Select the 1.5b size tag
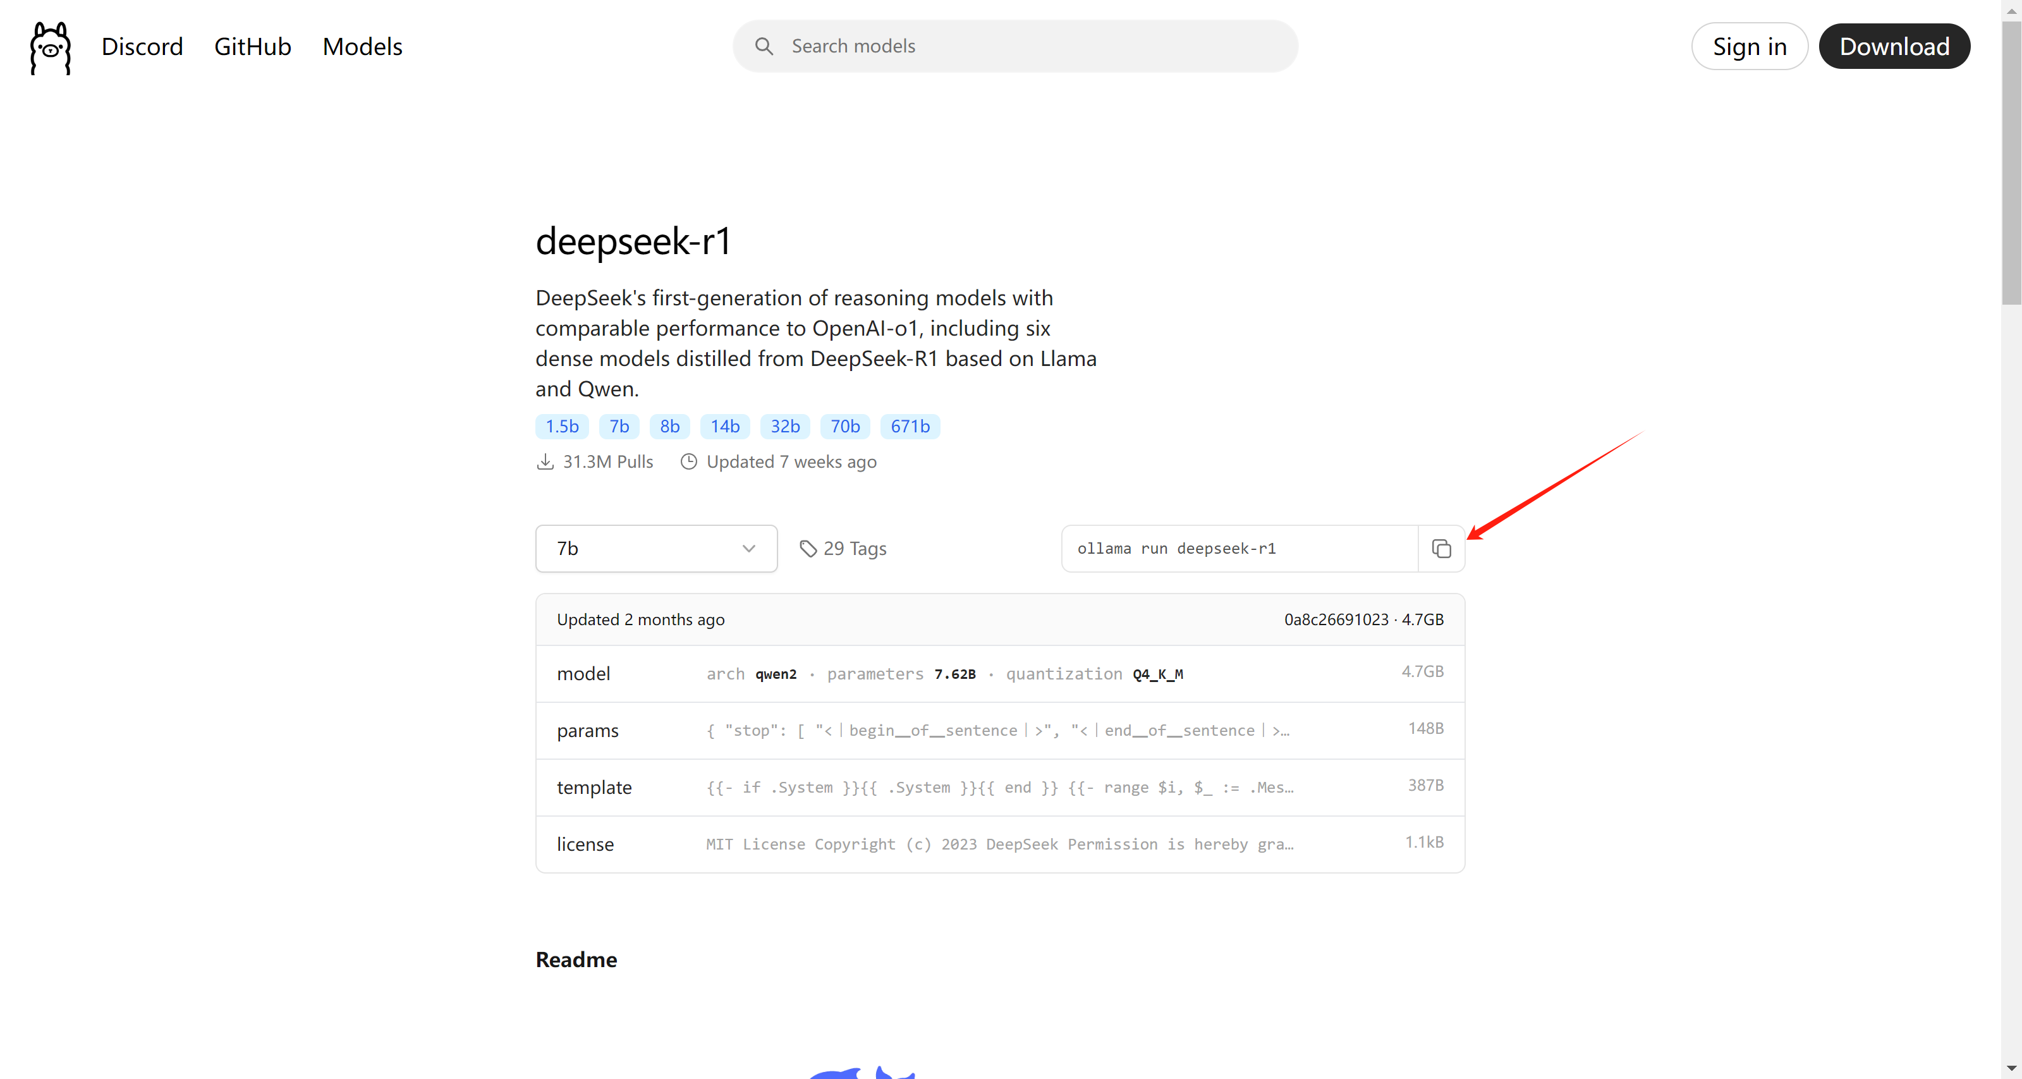 tap(562, 426)
